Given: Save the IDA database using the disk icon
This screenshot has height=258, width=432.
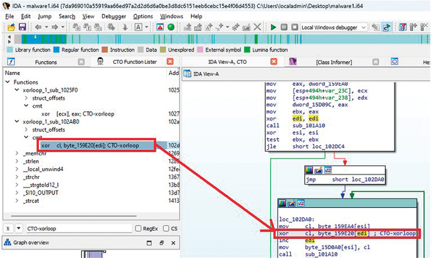Looking at the screenshot, I should click(x=22, y=27).
